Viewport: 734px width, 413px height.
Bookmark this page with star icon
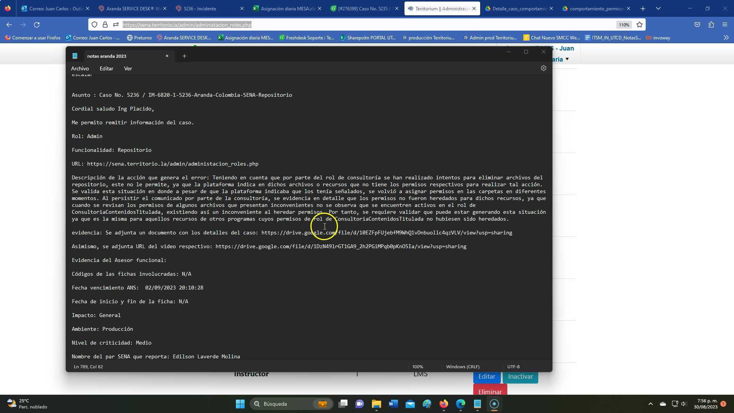pos(640,25)
